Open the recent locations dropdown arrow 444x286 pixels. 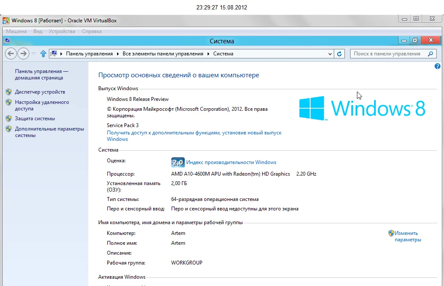pyautogui.click(x=33, y=54)
